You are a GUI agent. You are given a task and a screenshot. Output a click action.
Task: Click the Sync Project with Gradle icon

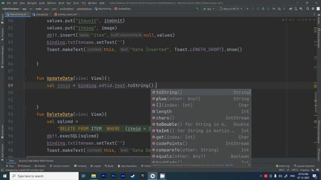point(290,9)
